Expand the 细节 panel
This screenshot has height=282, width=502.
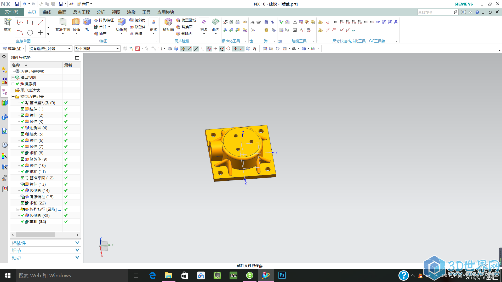tap(45, 250)
